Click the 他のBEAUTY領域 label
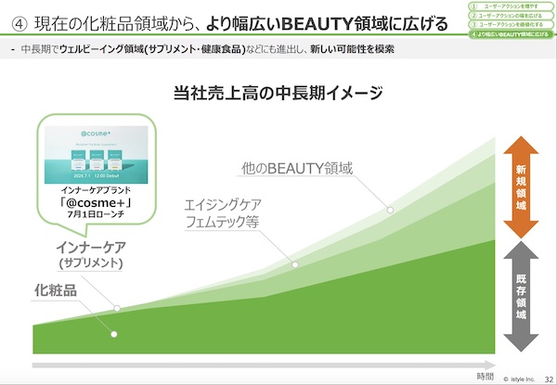This screenshot has height=385, width=557. point(297,168)
